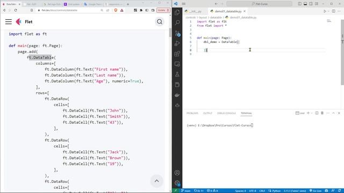The image size is (344, 193).
Task: Split the editor to the right
Action: (x=333, y=11)
